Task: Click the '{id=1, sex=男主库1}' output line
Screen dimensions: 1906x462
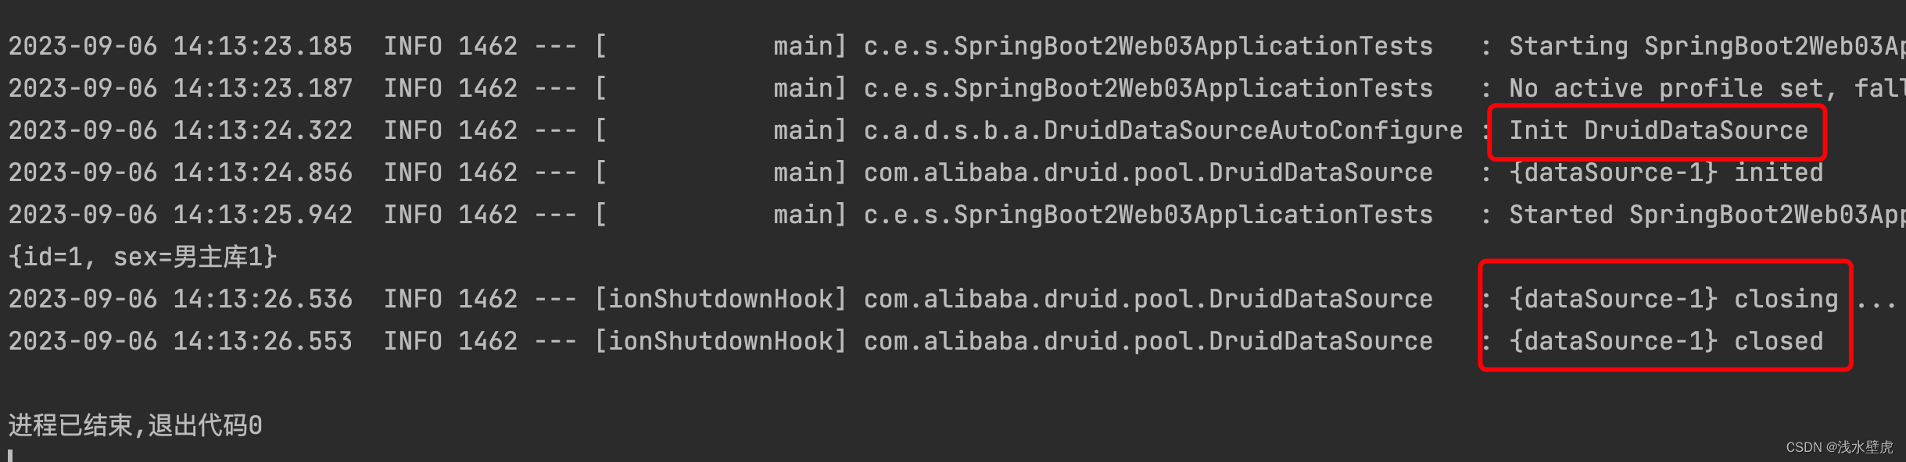Action: (x=142, y=257)
